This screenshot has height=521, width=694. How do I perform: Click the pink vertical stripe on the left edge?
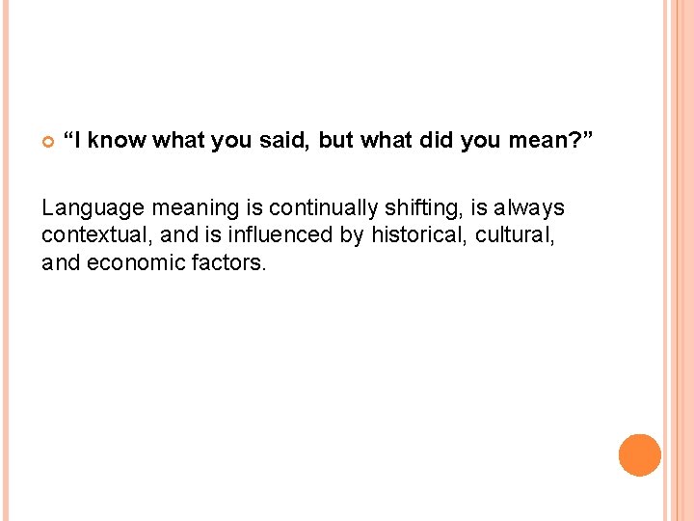[x=6, y=260]
